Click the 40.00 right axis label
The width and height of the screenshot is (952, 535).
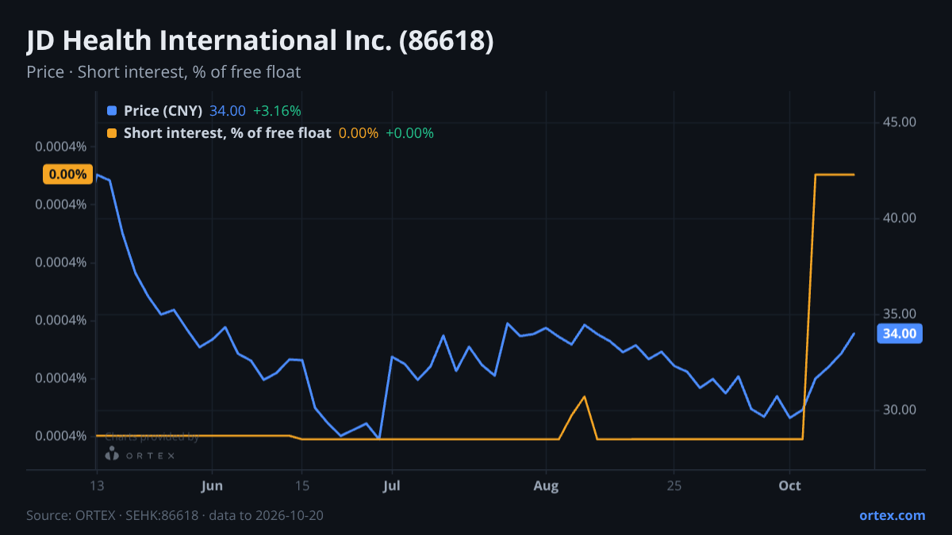900,218
